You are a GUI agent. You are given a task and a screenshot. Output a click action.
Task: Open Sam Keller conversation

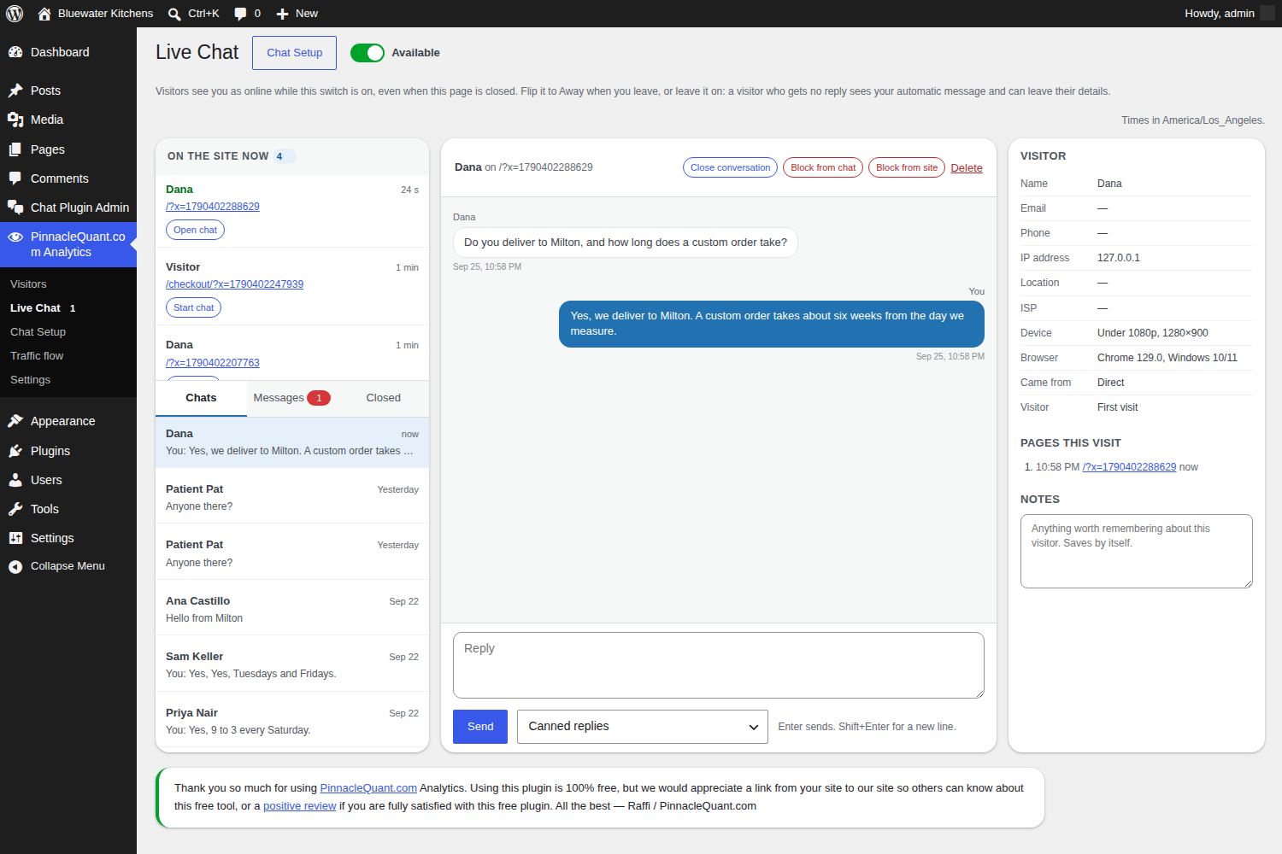click(x=292, y=664)
